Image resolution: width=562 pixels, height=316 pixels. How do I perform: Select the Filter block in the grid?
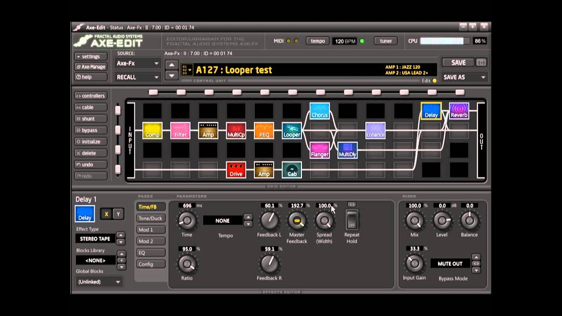(180, 130)
